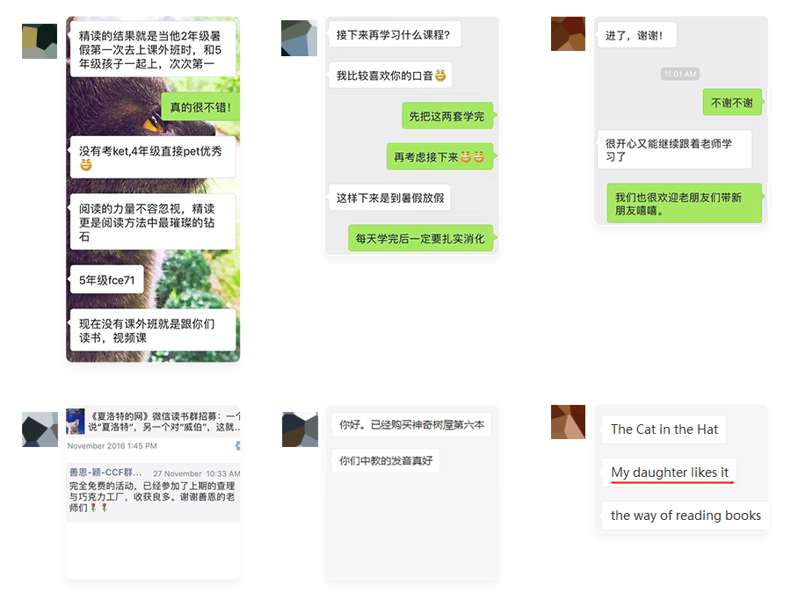Click the bottom-left gray mosaic avatar
Image resolution: width=791 pixels, height=599 pixels.
tap(40, 429)
